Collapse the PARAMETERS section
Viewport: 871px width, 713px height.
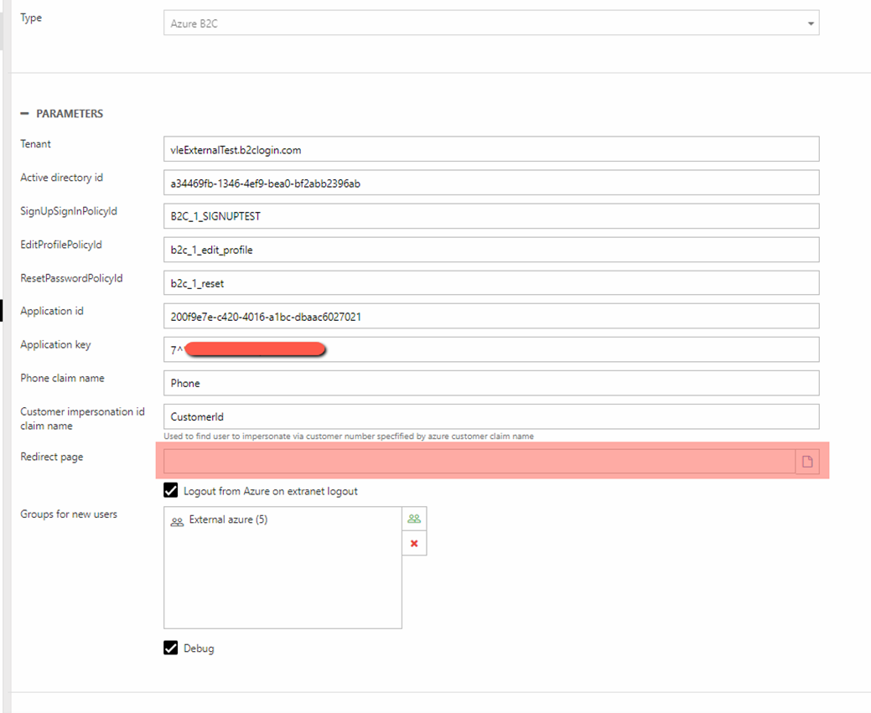[x=25, y=114]
